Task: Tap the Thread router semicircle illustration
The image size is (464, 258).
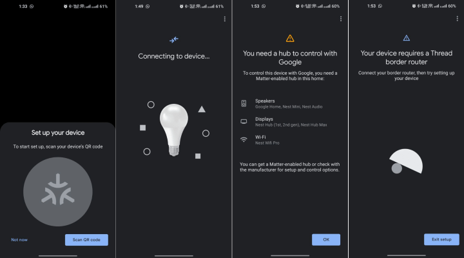Action: pos(406,161)
